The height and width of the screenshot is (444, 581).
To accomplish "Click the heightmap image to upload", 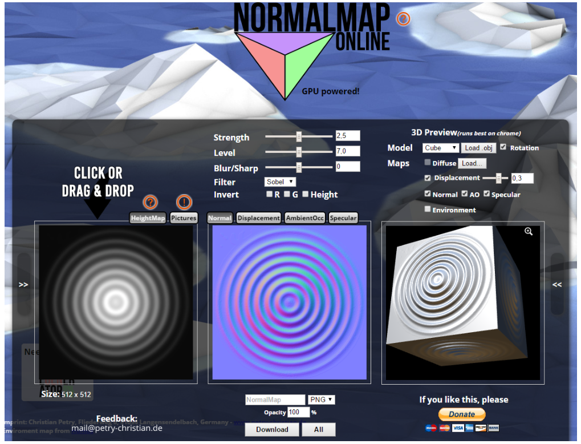I will (116, 302).
